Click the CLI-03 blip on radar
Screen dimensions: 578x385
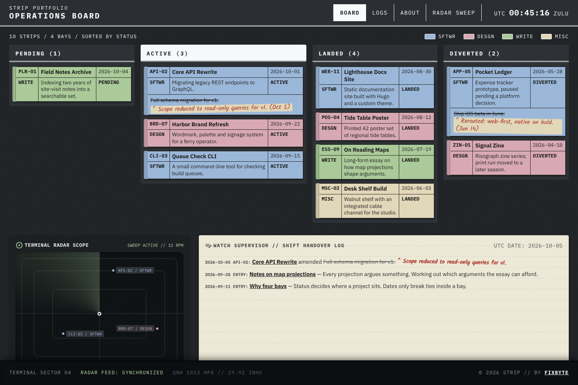pos(63,334)
